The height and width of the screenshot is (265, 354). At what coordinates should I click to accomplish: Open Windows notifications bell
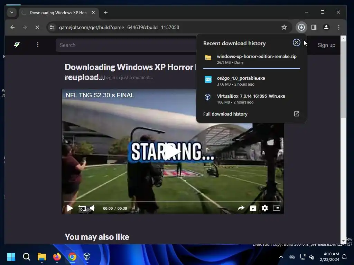pyautogui.click(x=344, y=257)
